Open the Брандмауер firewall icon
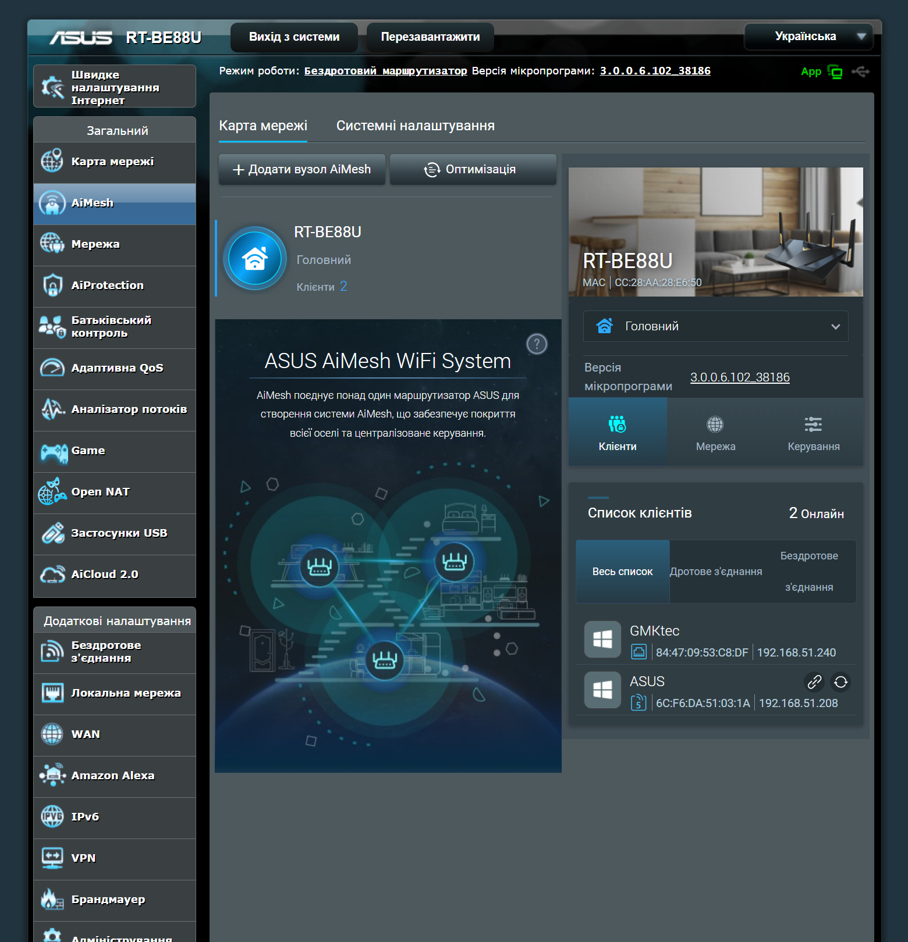Image resolution: width=908 pixels, height=942 pixels. pyautogui.click(x=52, y=900)
